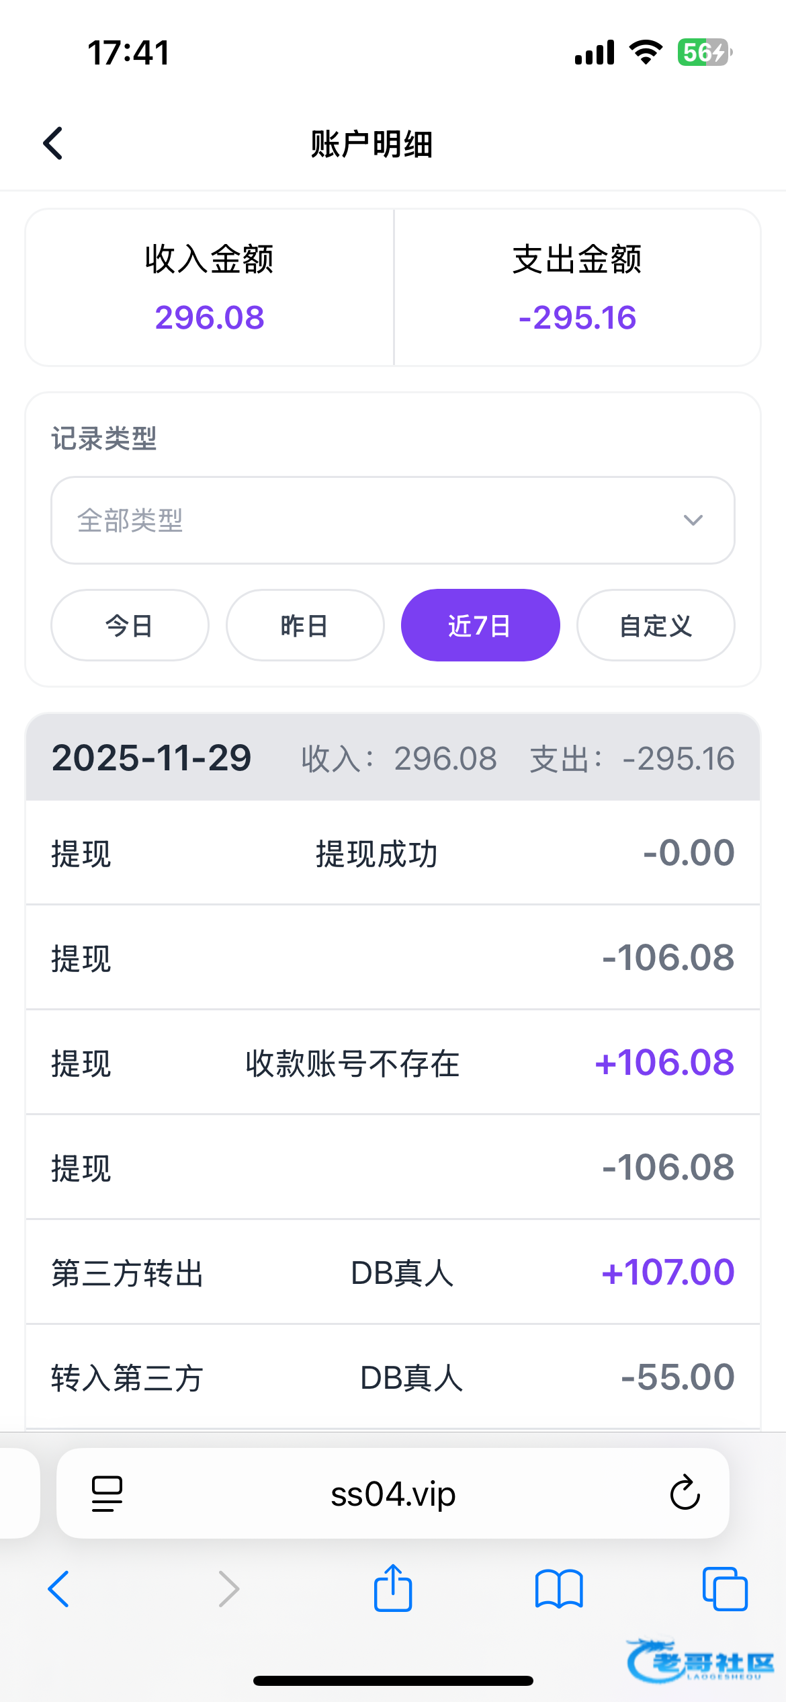
Task: Open the 转入第三方 DB真人 -55.00 record
Action: pyautogui.click(x=392, y=1377)
